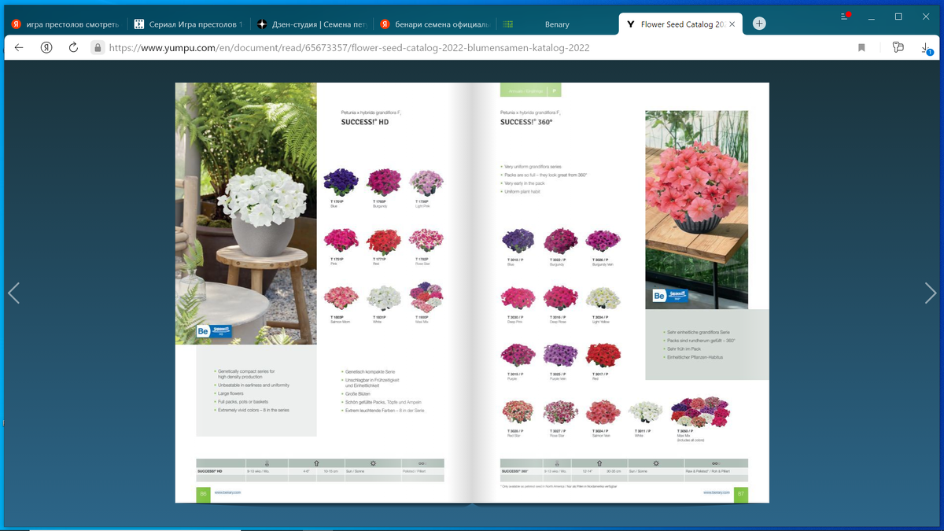Click the seed form icon in right table
The width and height of the screenshot is (944, 531).
pos(714,464)
